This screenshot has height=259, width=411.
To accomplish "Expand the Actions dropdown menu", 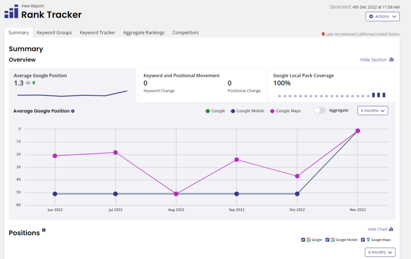I will pos(383,16).
